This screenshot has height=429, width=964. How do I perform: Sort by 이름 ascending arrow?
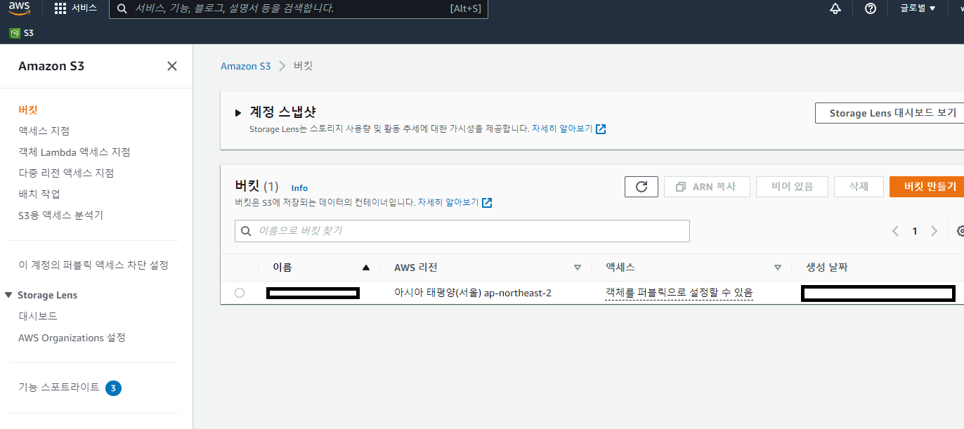point(365,268)
